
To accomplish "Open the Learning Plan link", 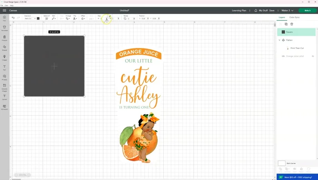I will [x=239, y=10].
